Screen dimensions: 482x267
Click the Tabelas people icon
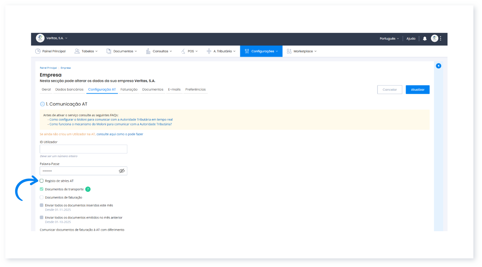coord(77,51)
